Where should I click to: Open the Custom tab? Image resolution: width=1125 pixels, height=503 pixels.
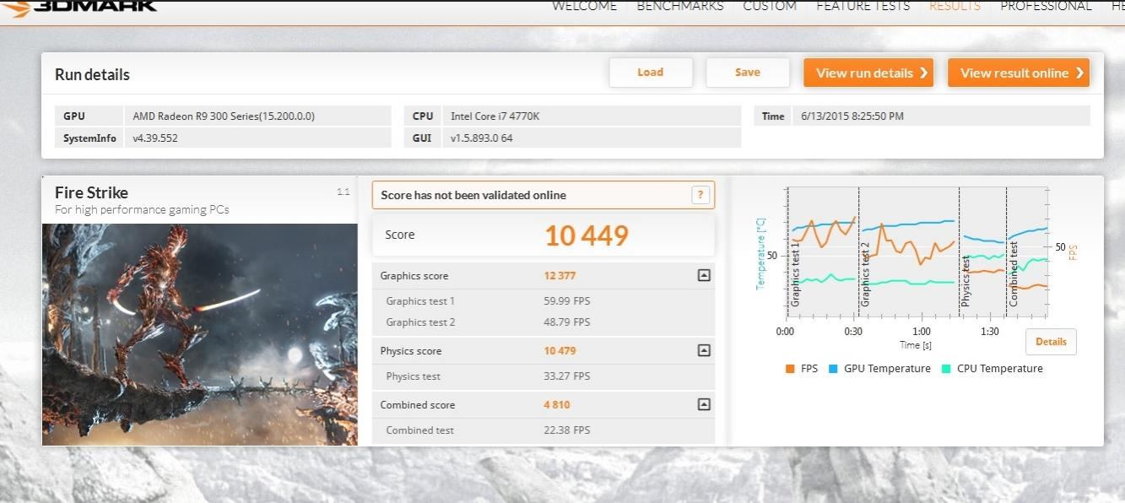click(769, 6)
